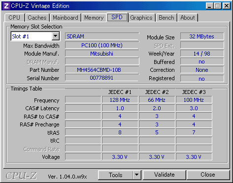Switch to the Caches tab
The width and height of the screenshot is (233, 183).
click(37, 18)
